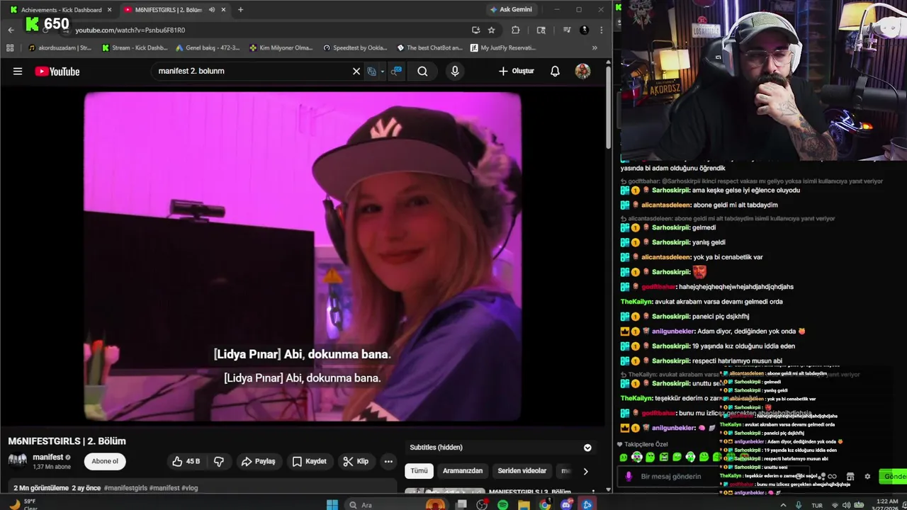This screenshot has width=907, height=510.
Task: Subscribe using the Abone ol button
Action: [x=105, y=461]
